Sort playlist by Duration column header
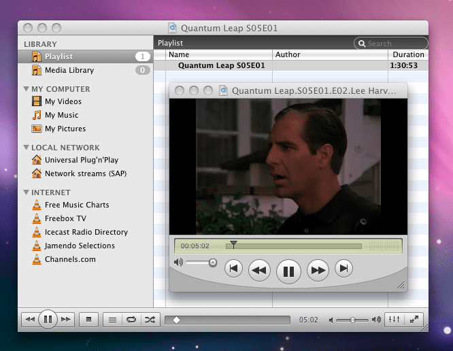This screenshot has height=351, width=453. tap(408, 54)
